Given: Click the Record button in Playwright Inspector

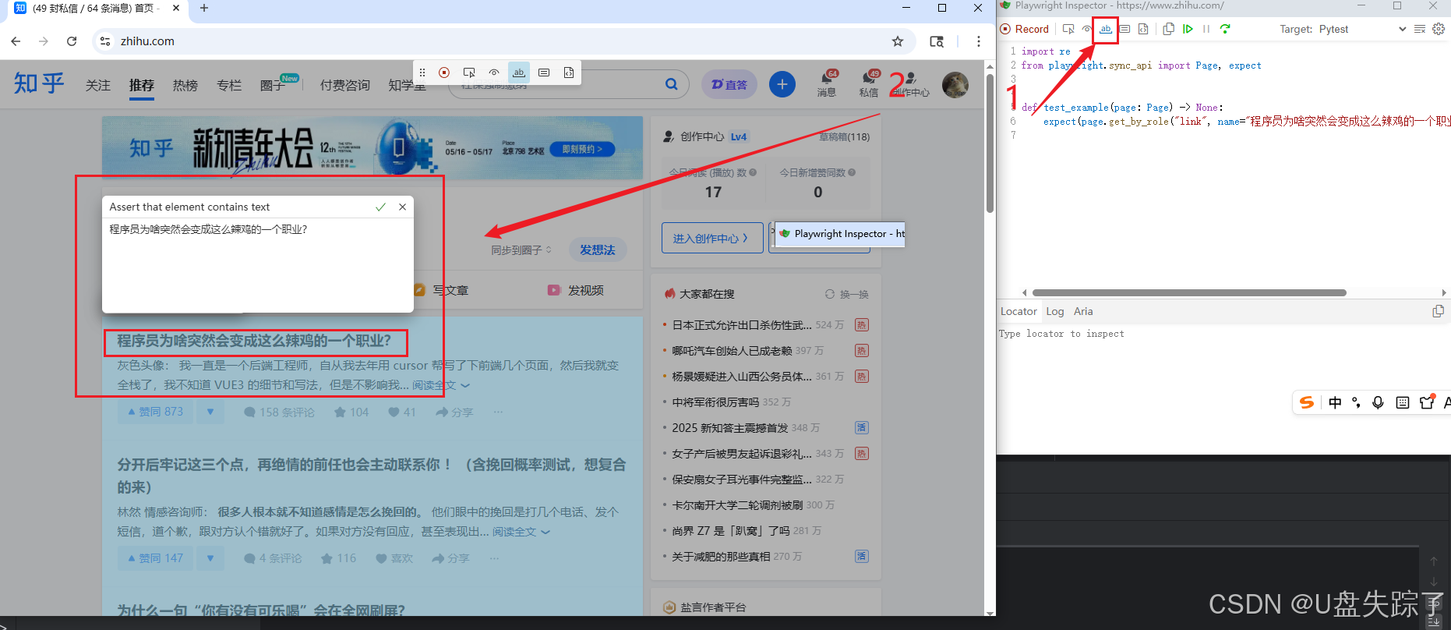Looking at the screenshot, I should (1025, 29).
